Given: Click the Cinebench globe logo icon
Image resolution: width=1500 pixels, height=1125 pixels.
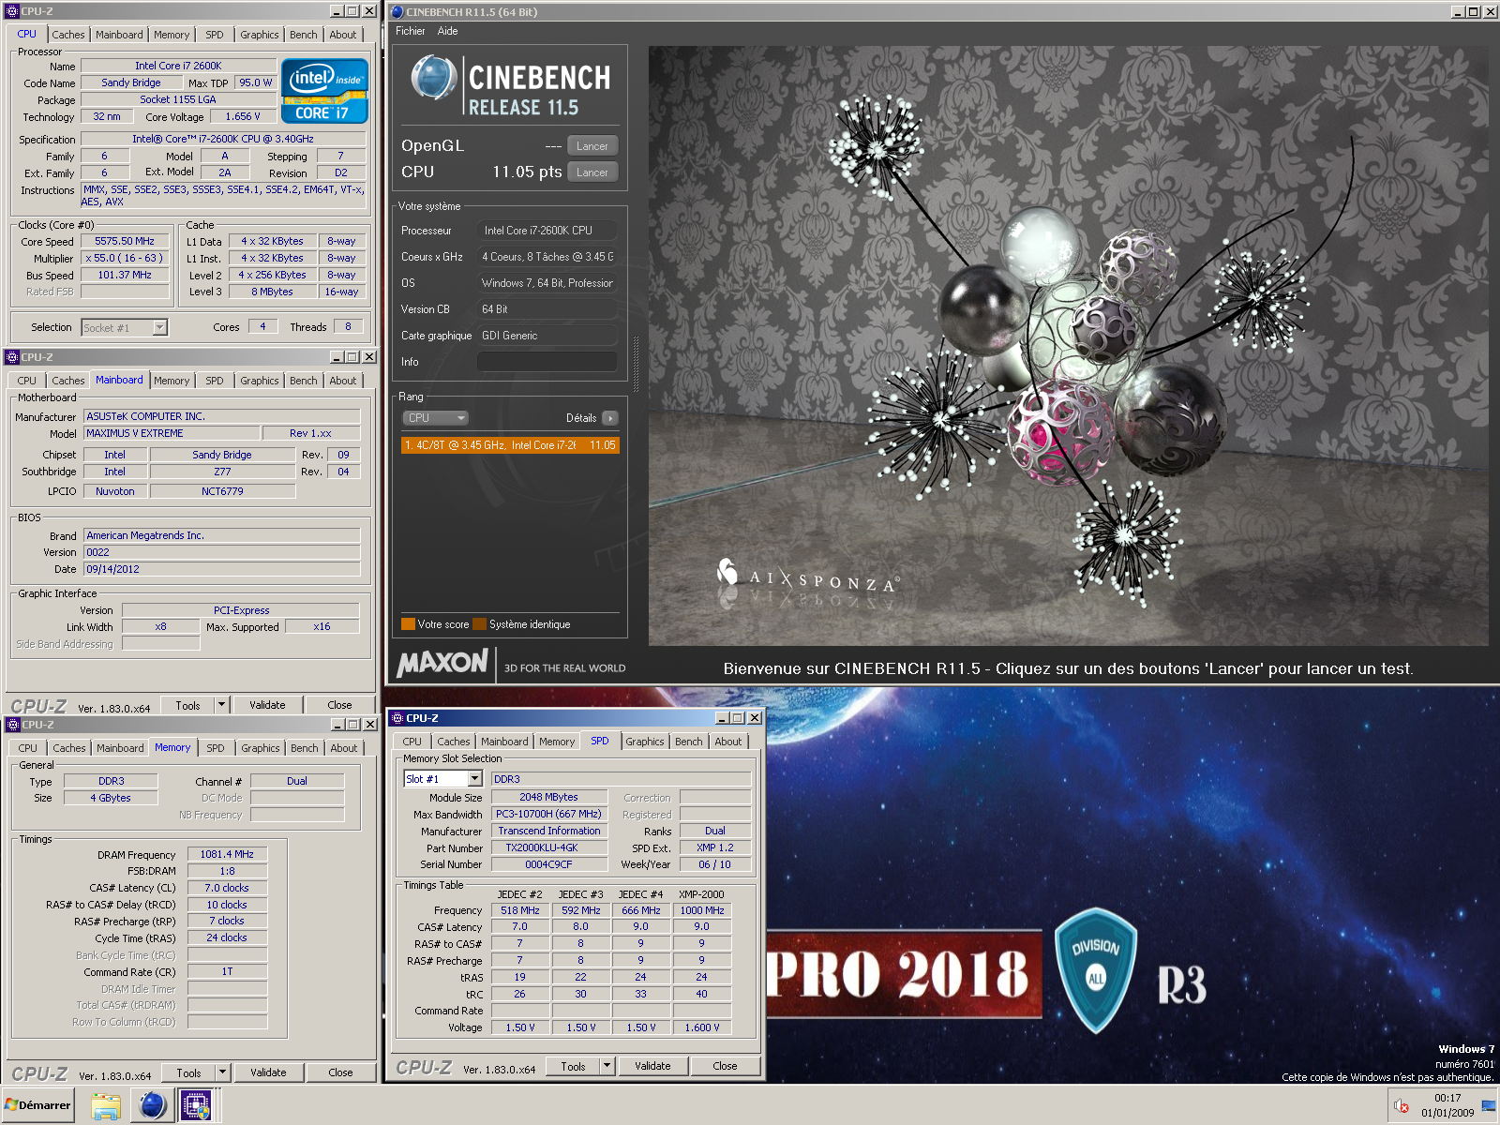Looking at the screenshot, I should (x=433, y=78).
